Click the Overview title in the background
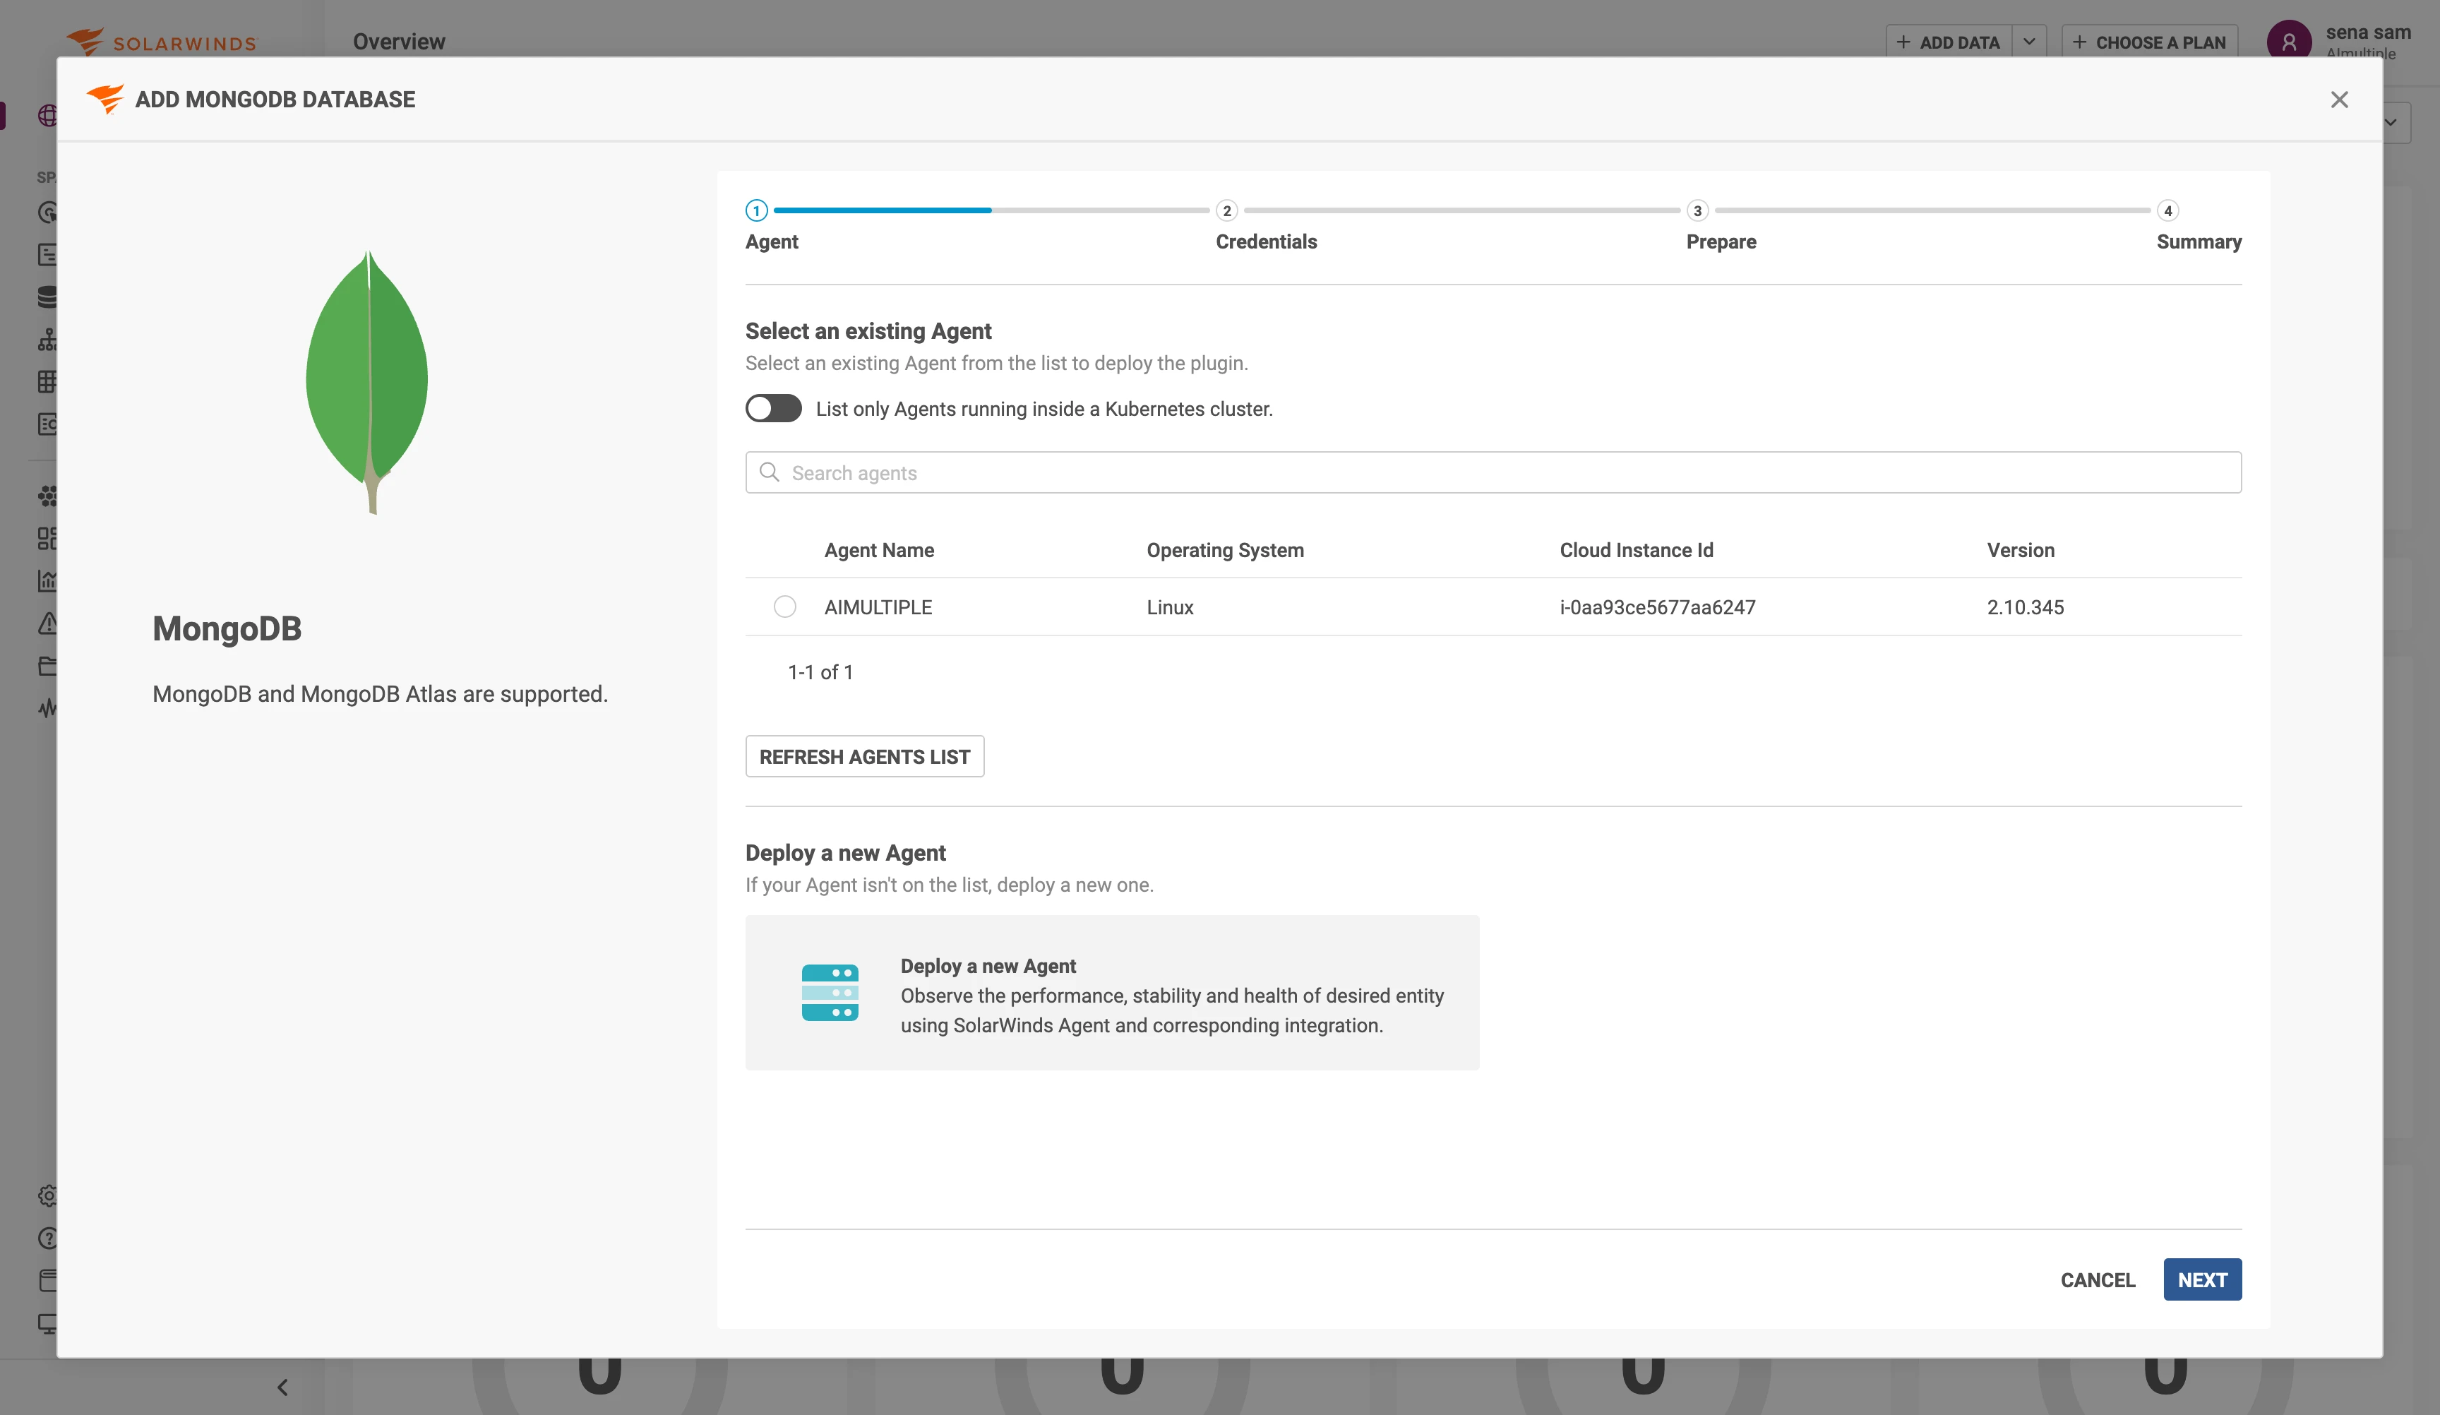 click(x=398, y=42)
